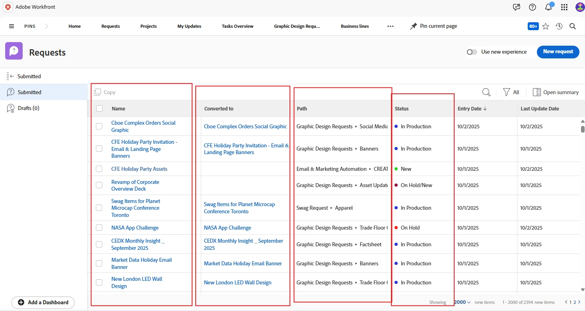Open the three-dots more pins menu
The height and width of the screenshot is (311, 585).
pos(391,26)
